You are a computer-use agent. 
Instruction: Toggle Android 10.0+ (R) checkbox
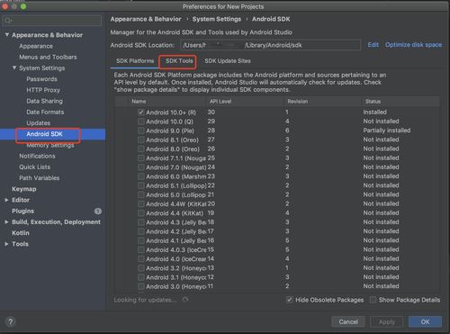[140, 113]
